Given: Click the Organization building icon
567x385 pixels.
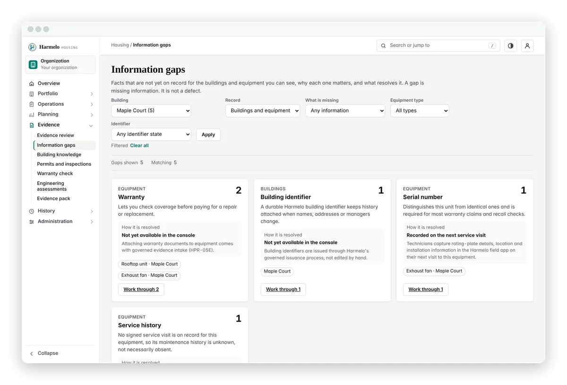Looking at the screenshot, I should point(33,64).
